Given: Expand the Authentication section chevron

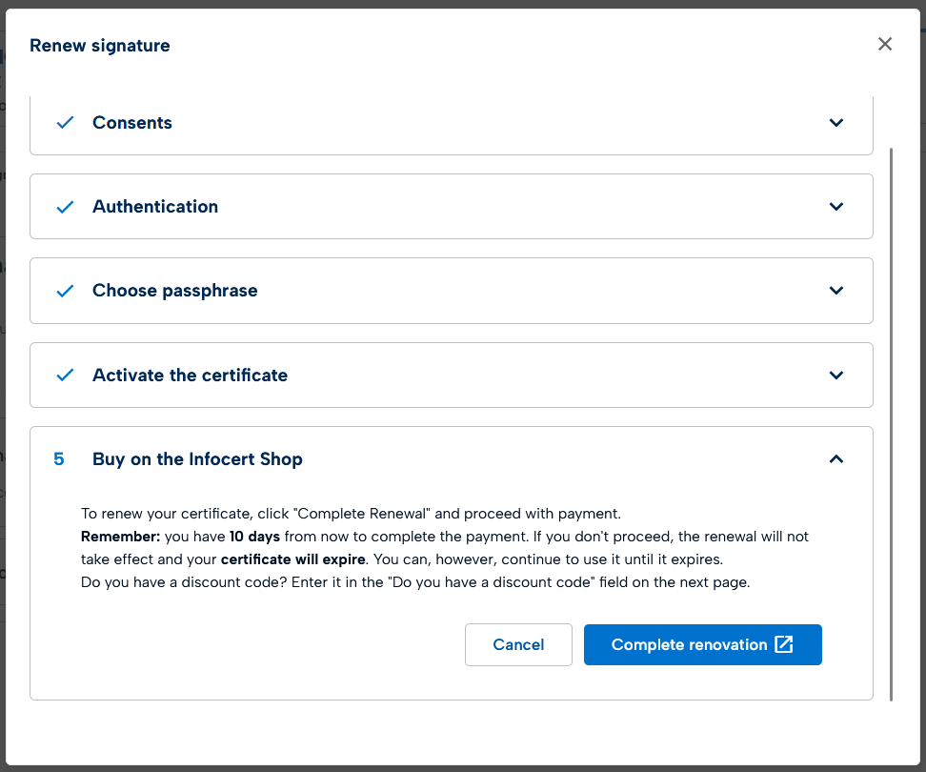Looking at the screenshot, I should click(x=836, y=207).
